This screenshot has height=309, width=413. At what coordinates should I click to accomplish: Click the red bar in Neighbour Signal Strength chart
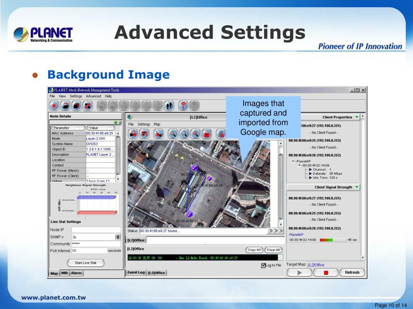[97, 212]
